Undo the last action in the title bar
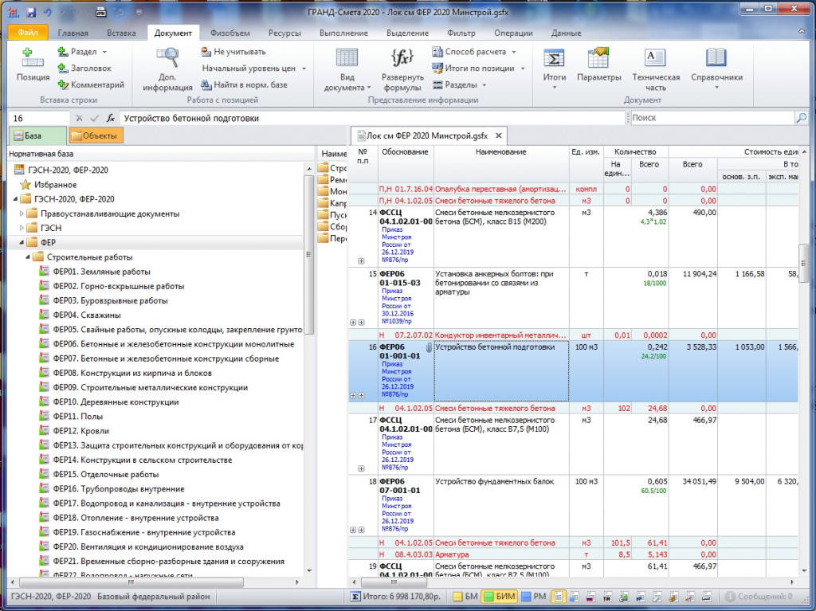The height and width of the screenshot is (611, 816). (x=48, y=12)
